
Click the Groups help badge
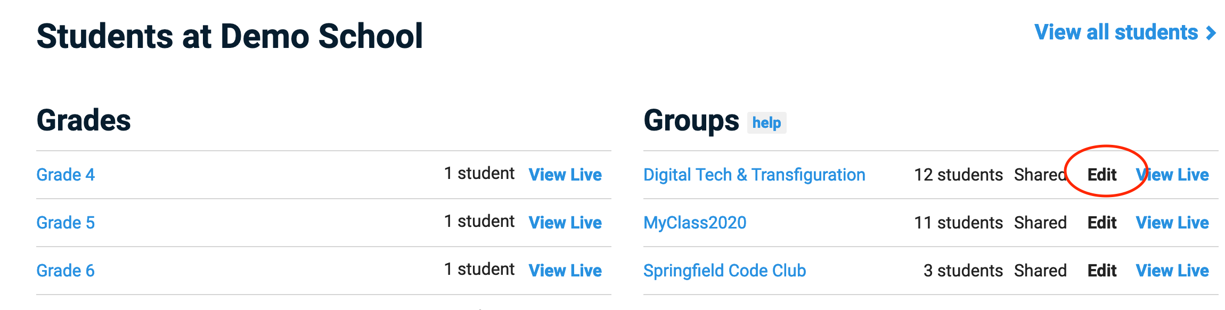click(766, 123)
